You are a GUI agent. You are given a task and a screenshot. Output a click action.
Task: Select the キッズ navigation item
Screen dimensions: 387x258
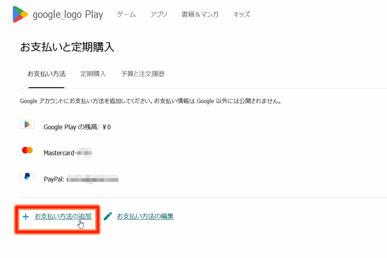tap(241, 15)
